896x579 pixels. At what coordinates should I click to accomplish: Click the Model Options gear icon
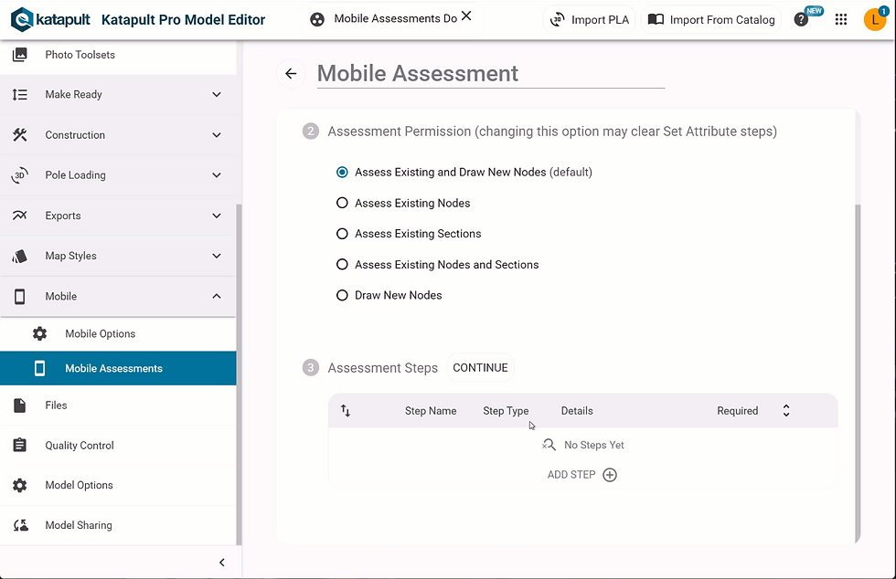coord(19,485)
